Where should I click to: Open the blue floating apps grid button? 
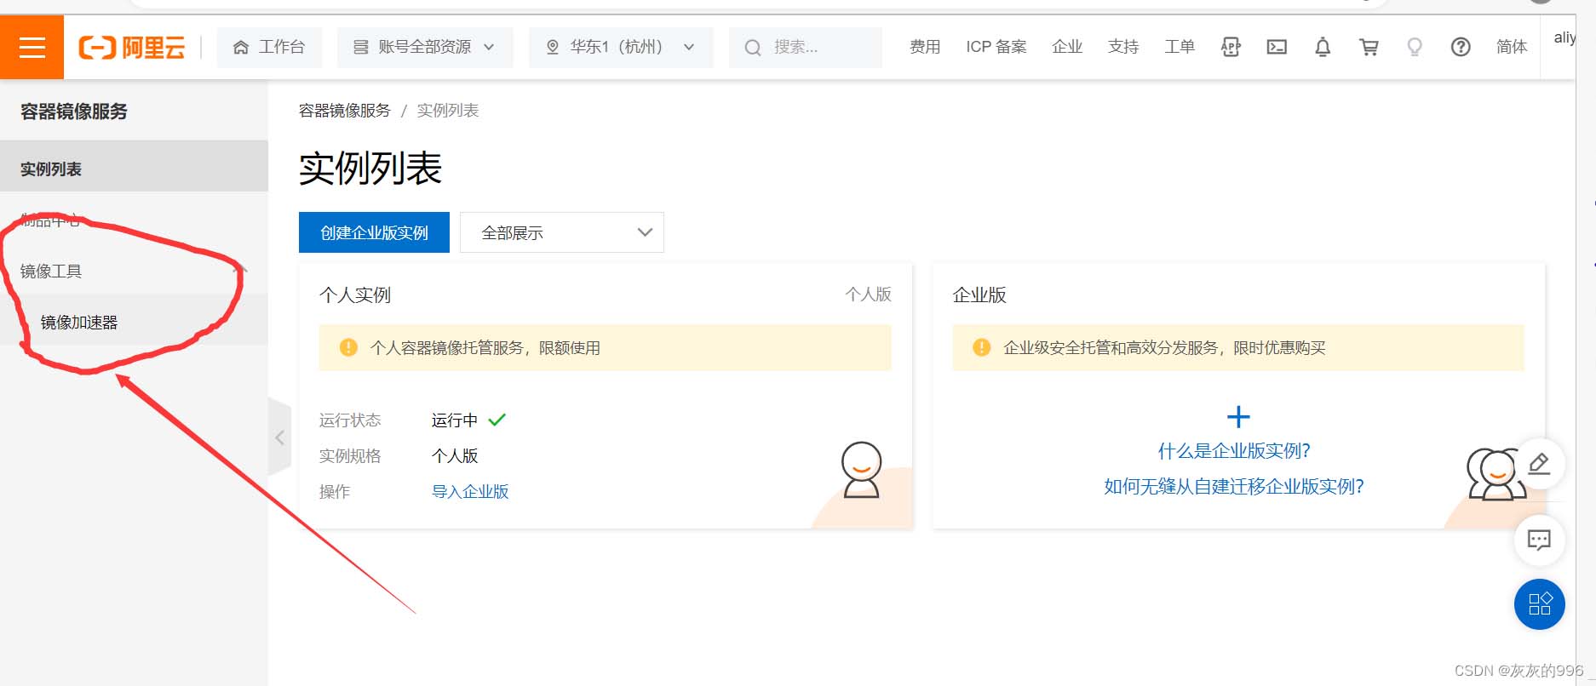tap(1539, 604)
